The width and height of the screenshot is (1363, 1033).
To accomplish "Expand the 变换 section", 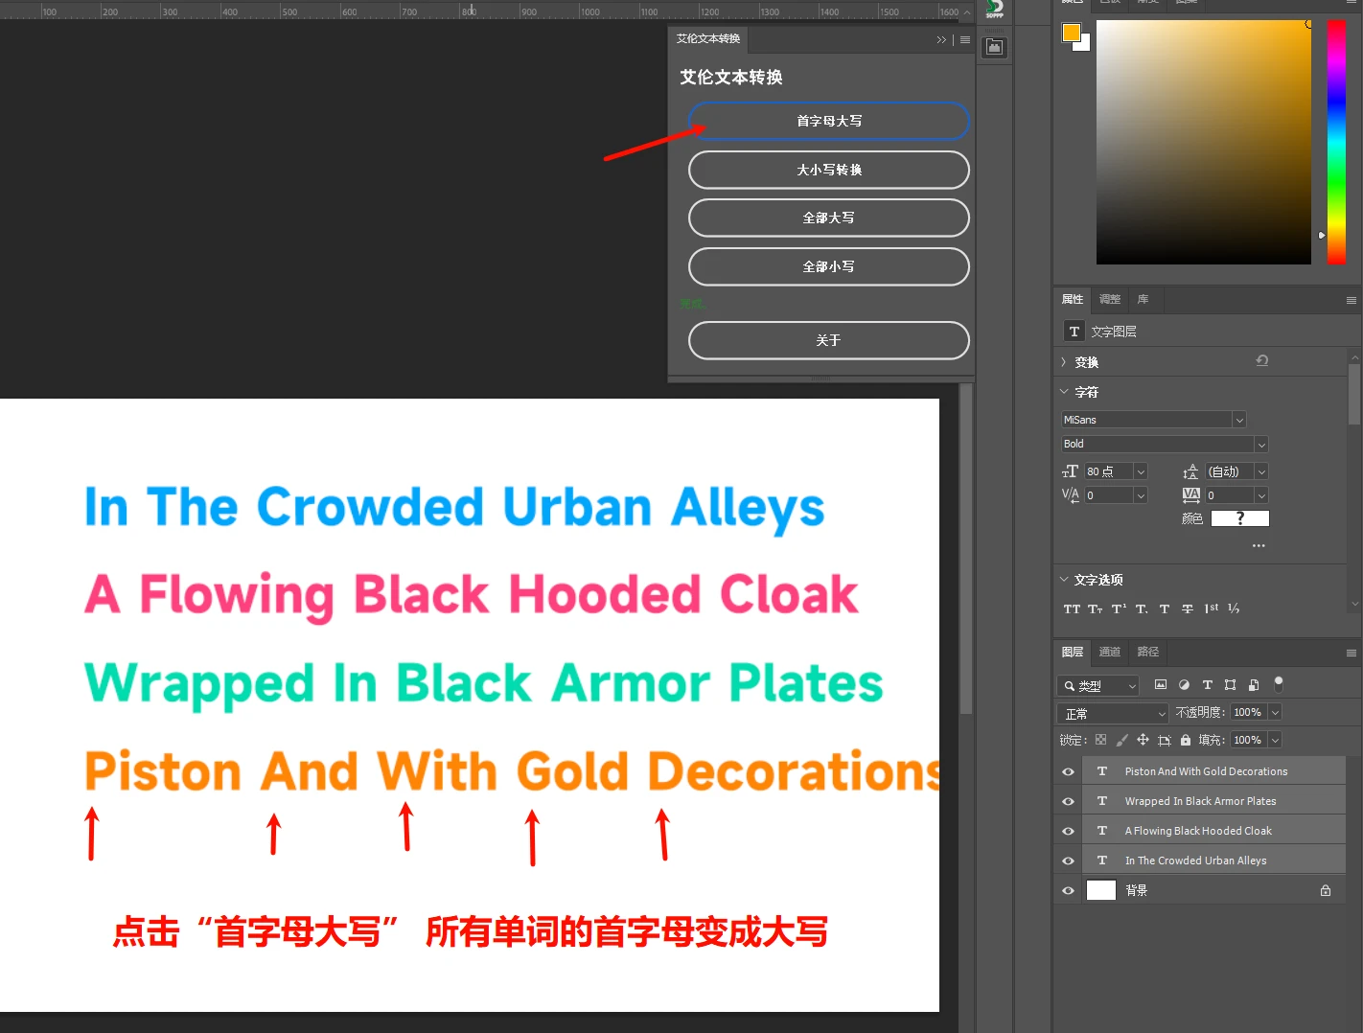I will [x=1064, y=362].
